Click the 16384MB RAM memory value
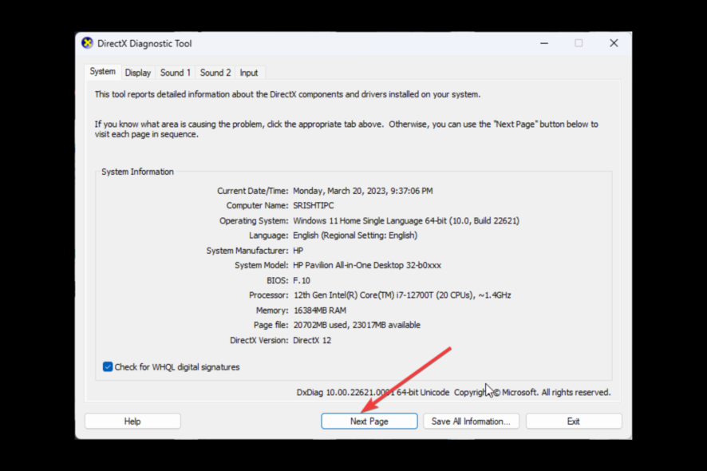 click(x=320, y=311)
